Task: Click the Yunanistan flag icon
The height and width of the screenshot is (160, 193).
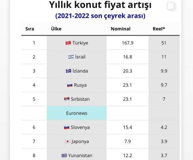Action: click(64, 155)
